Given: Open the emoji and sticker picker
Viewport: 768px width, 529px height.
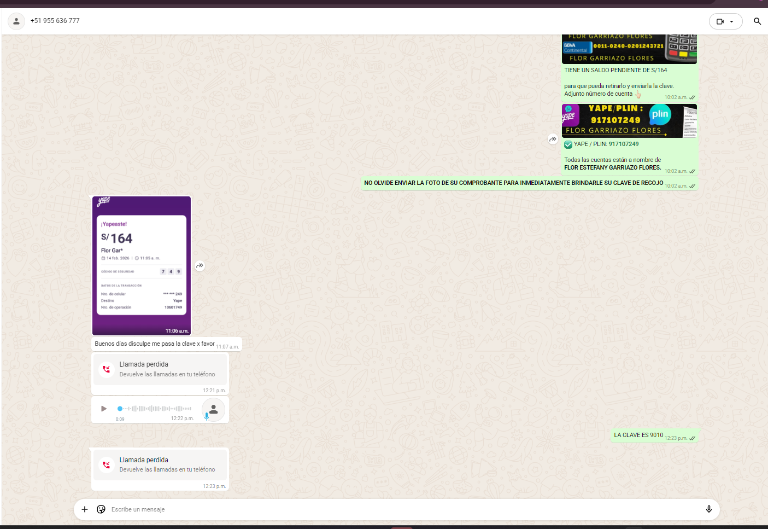Looking at the screenshot, I should tap(101, 509).
